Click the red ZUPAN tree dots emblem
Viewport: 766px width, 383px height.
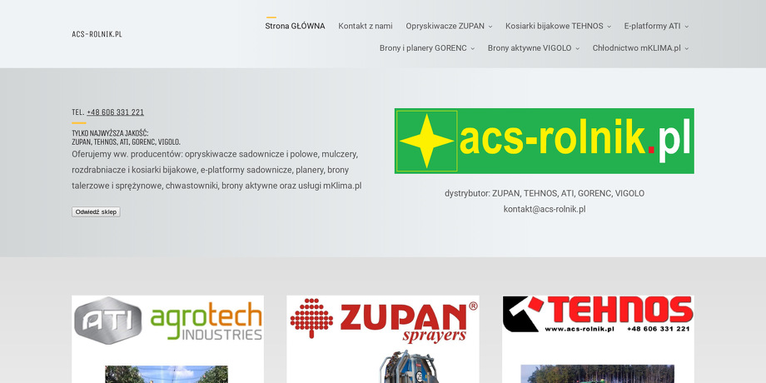(311, 318)
